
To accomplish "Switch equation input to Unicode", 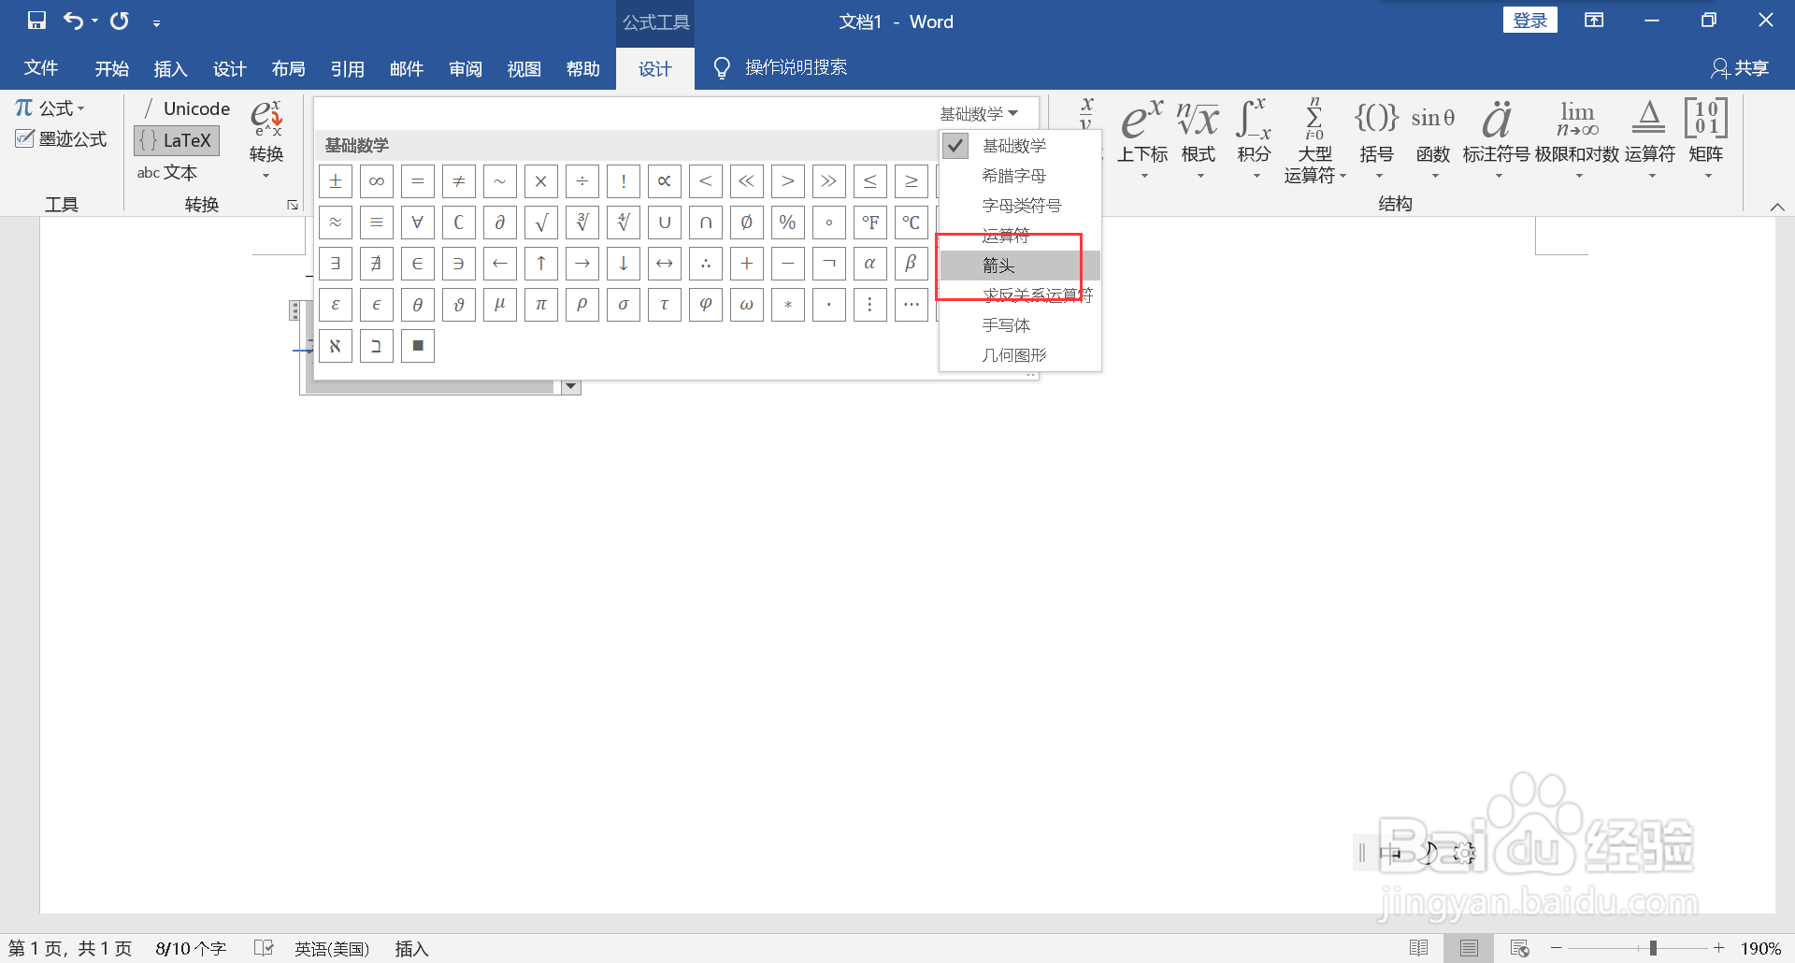I will point(186,108).
